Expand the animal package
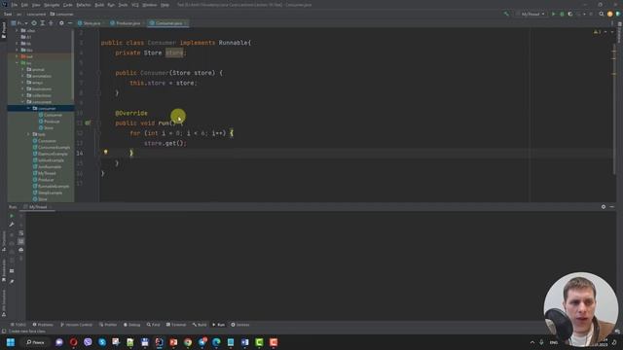623x350 pixels. (23, 69)
